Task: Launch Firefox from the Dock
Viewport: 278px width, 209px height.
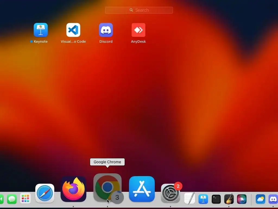Action: coord(73,189)
